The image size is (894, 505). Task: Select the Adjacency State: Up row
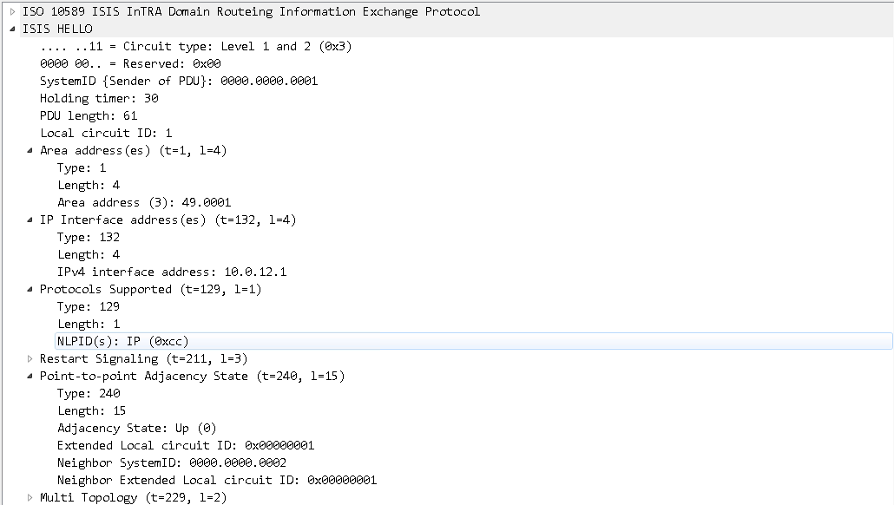coord(136,428)
